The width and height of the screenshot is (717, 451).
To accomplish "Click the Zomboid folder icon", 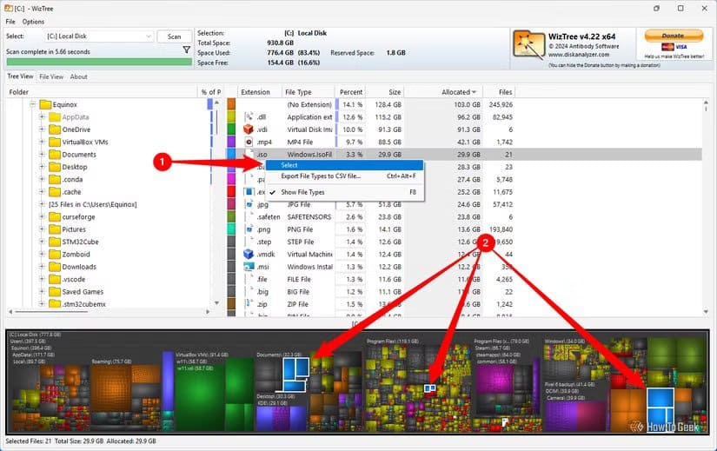I will tap(55, 255).
